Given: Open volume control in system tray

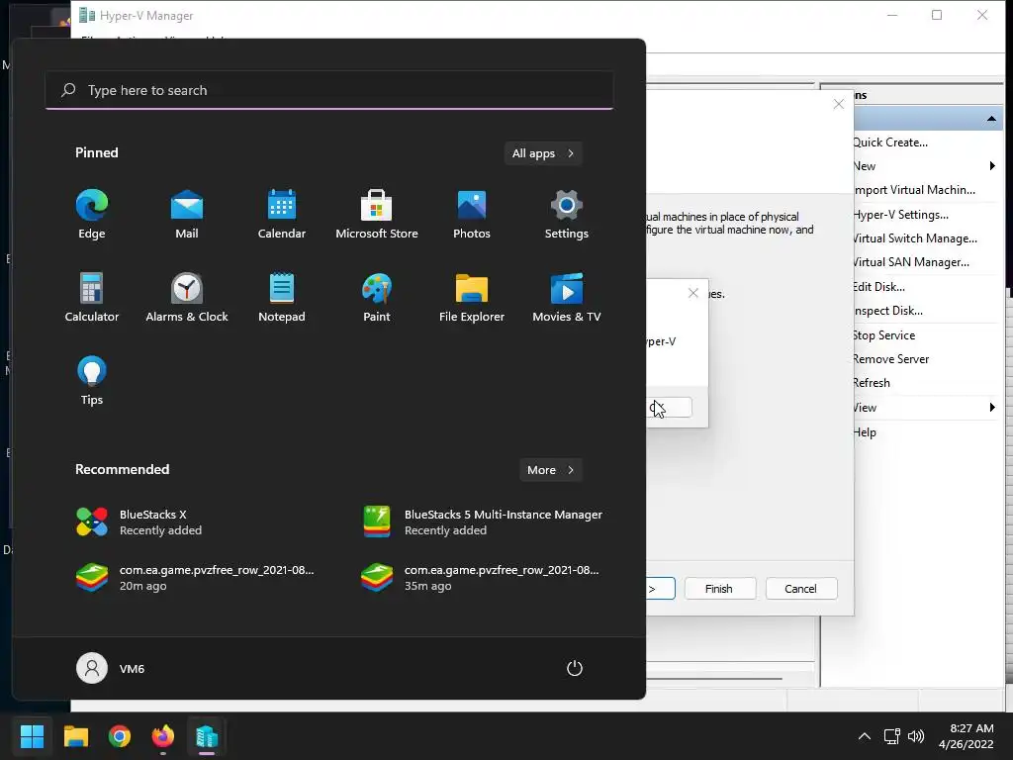Looking at the screenshot, I should tap(915, 736).
